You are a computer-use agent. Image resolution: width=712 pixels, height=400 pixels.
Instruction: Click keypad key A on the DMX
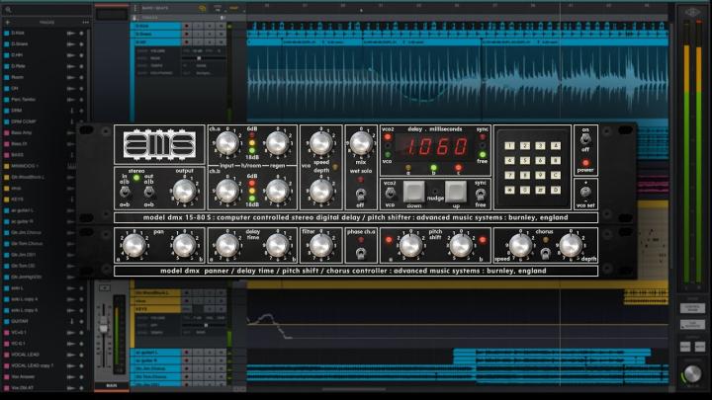tap(556, 145)
